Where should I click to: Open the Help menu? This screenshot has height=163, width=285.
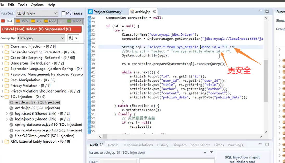51,5
